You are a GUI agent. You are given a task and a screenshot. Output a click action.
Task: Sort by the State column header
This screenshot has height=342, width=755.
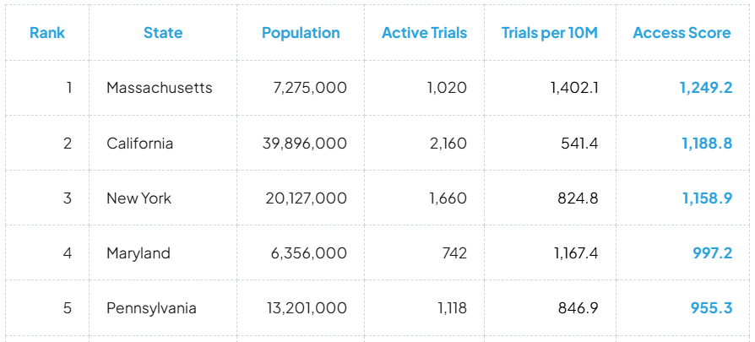(163, 33)
